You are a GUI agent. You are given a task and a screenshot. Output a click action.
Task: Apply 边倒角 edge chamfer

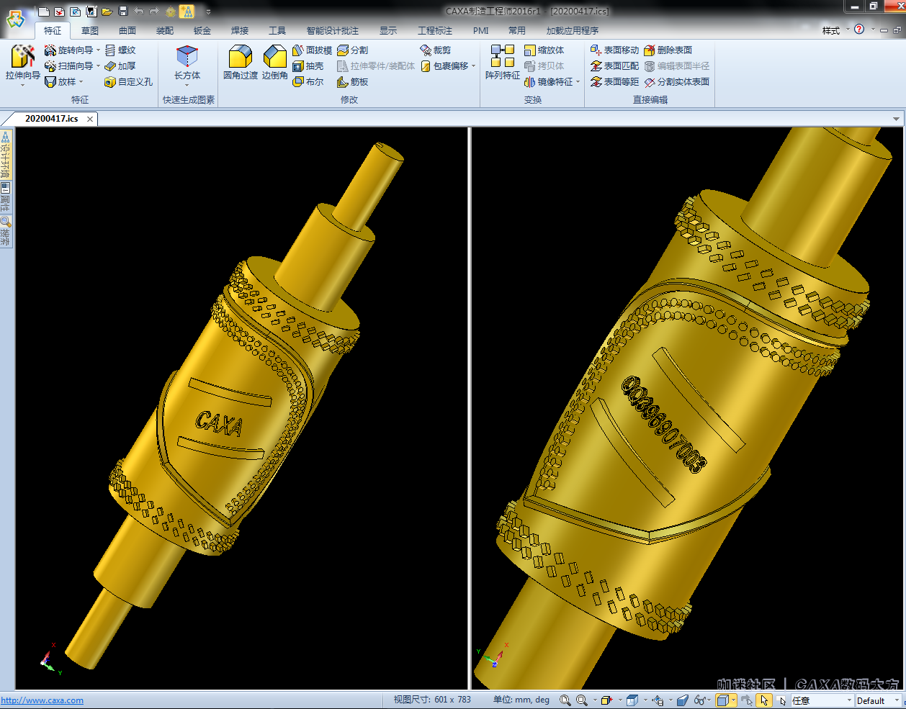click(275, 62)
